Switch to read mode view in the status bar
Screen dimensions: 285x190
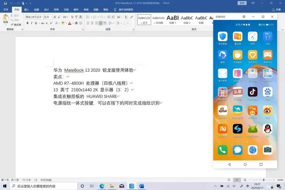coord(229,180)
